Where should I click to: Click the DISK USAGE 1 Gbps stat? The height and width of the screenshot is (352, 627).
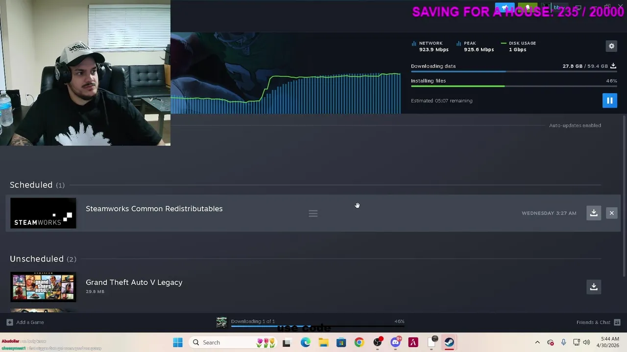[x=518, y=46]
